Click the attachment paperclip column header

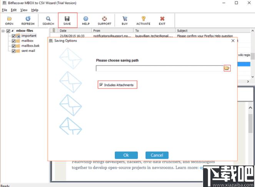click(54, 30)
